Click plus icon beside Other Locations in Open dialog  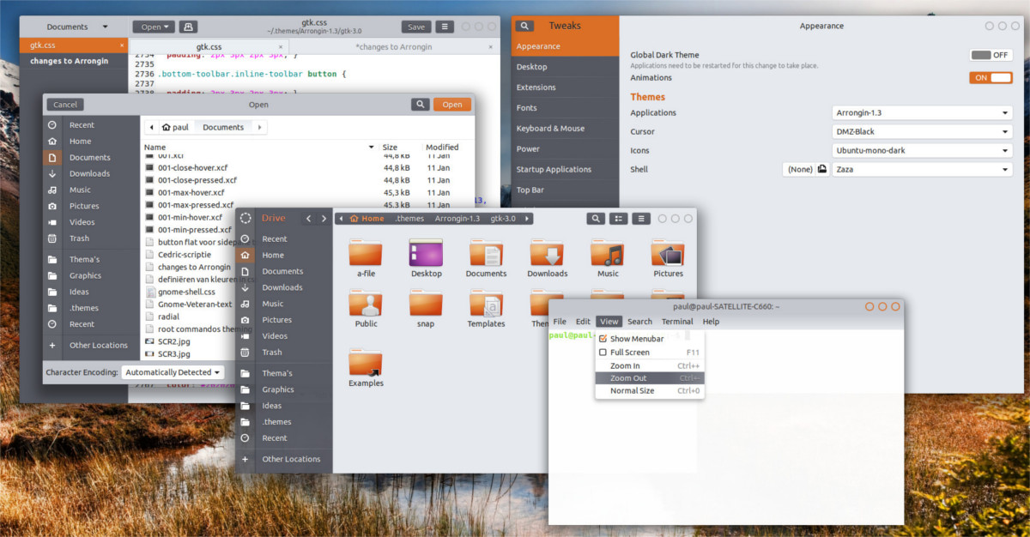[x=52, y=345]
